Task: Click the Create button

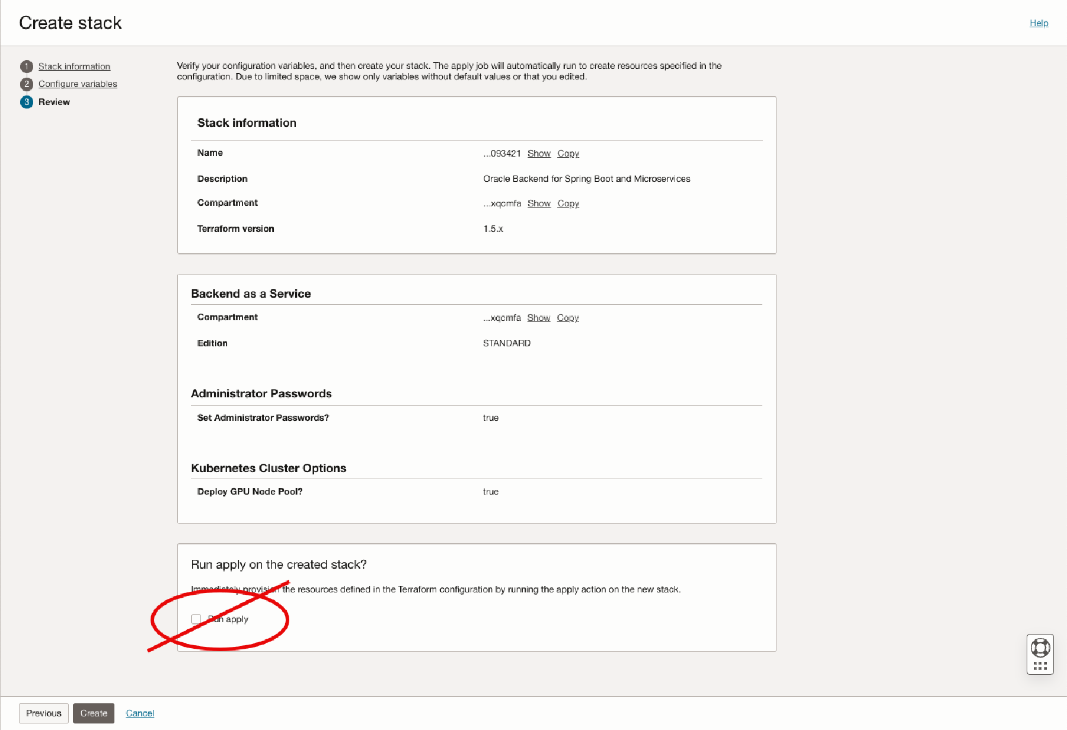Action: (x=93, y=713)
